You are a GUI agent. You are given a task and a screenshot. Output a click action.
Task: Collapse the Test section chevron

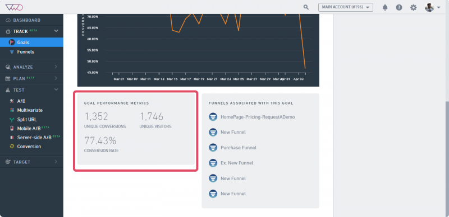coord(56,89)
